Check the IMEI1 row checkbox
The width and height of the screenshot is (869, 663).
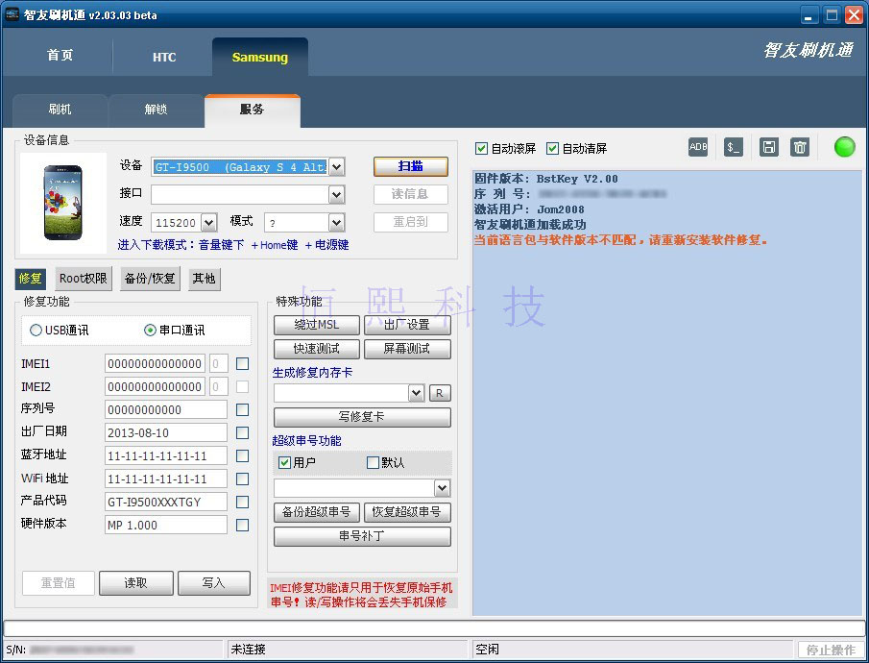click(242, 364)
